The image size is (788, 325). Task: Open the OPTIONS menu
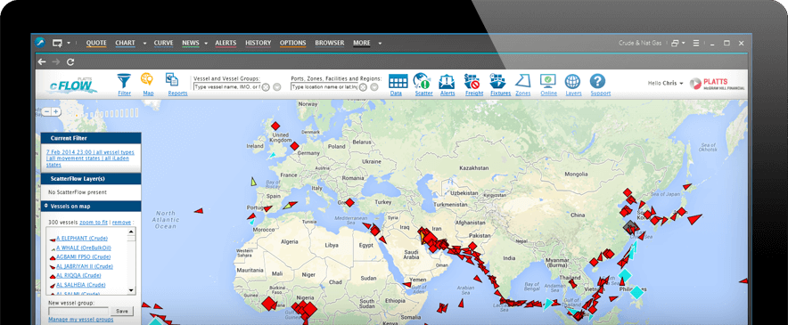pos(293,44)
